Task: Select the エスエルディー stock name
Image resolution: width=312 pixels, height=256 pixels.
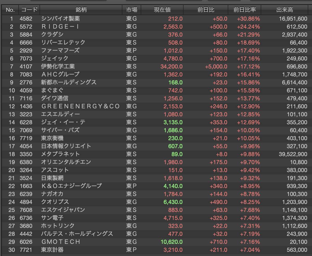Action: click(60, 114)
